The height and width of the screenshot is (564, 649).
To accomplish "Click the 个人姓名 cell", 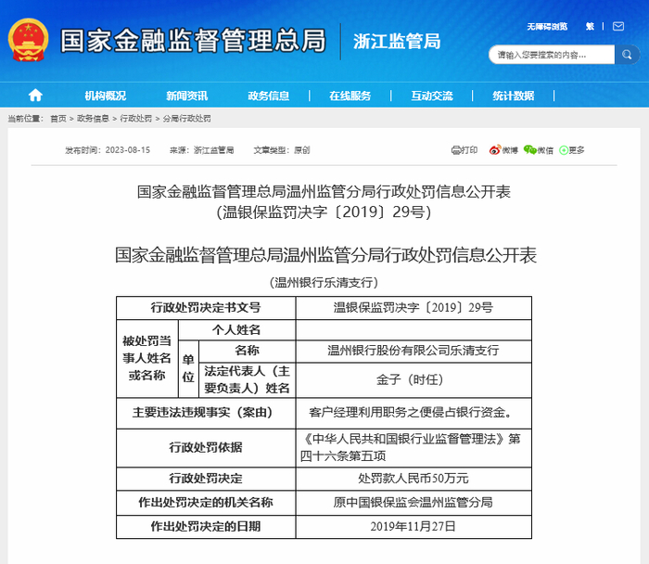I will [x=236, y=330].
